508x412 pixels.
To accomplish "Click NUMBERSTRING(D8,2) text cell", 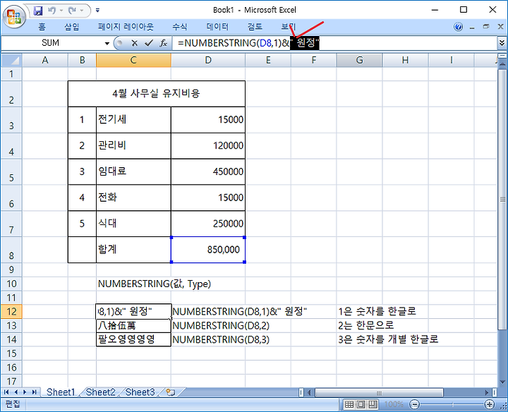I will tap(221, 325).
